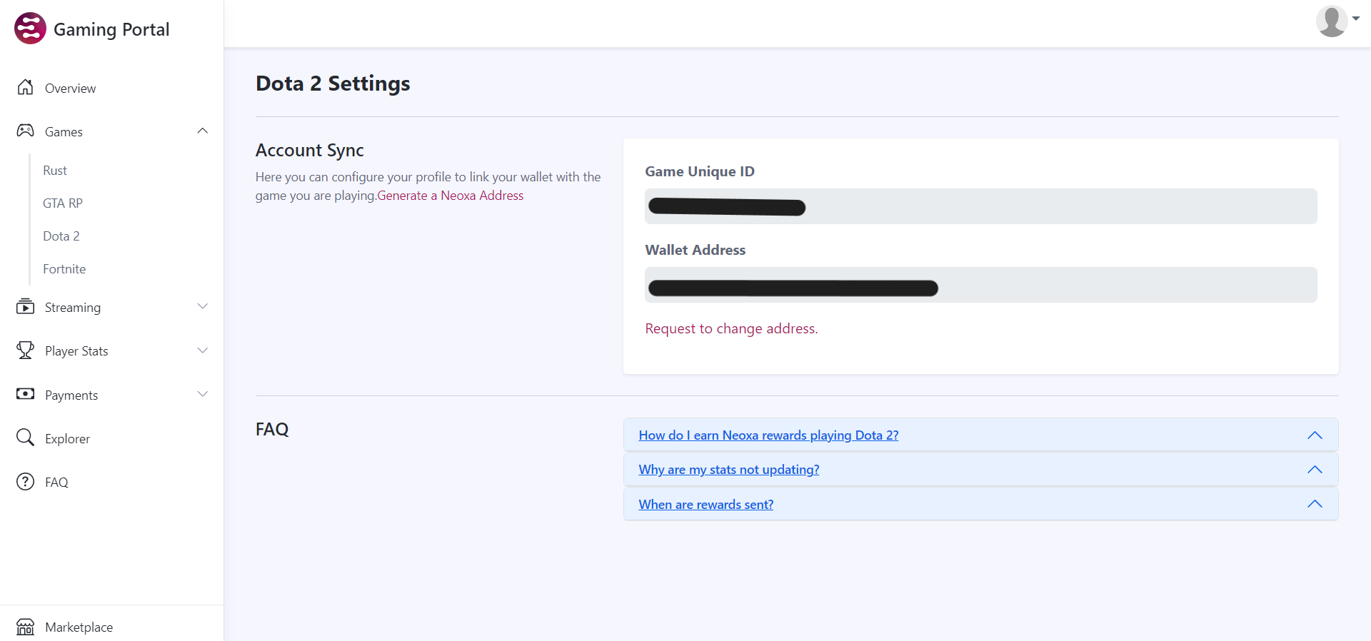This screenshot has width=1371, height=641.
Task: Collapse the stats not updating FAQ chevron
Action: tap(1315, 470)
